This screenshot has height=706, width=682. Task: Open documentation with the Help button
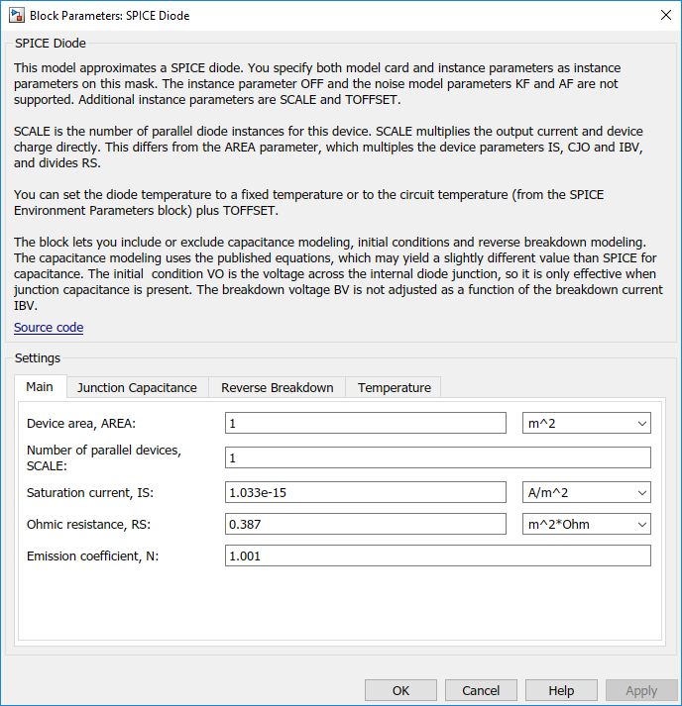click(561, 691)
